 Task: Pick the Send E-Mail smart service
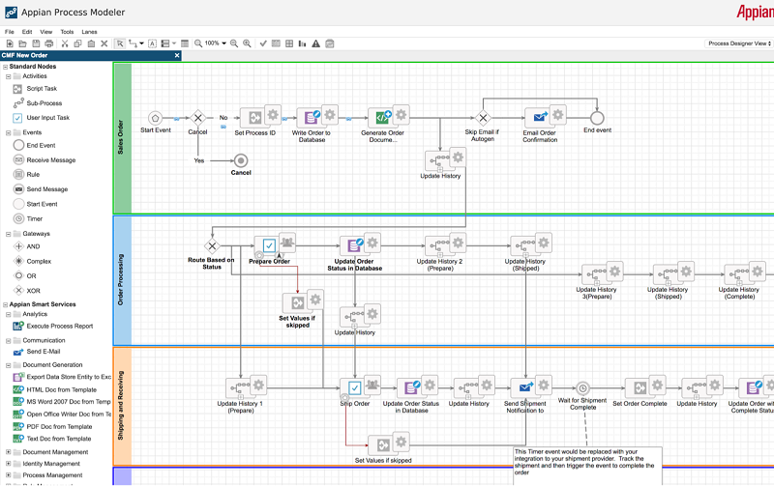pos(37,352)
